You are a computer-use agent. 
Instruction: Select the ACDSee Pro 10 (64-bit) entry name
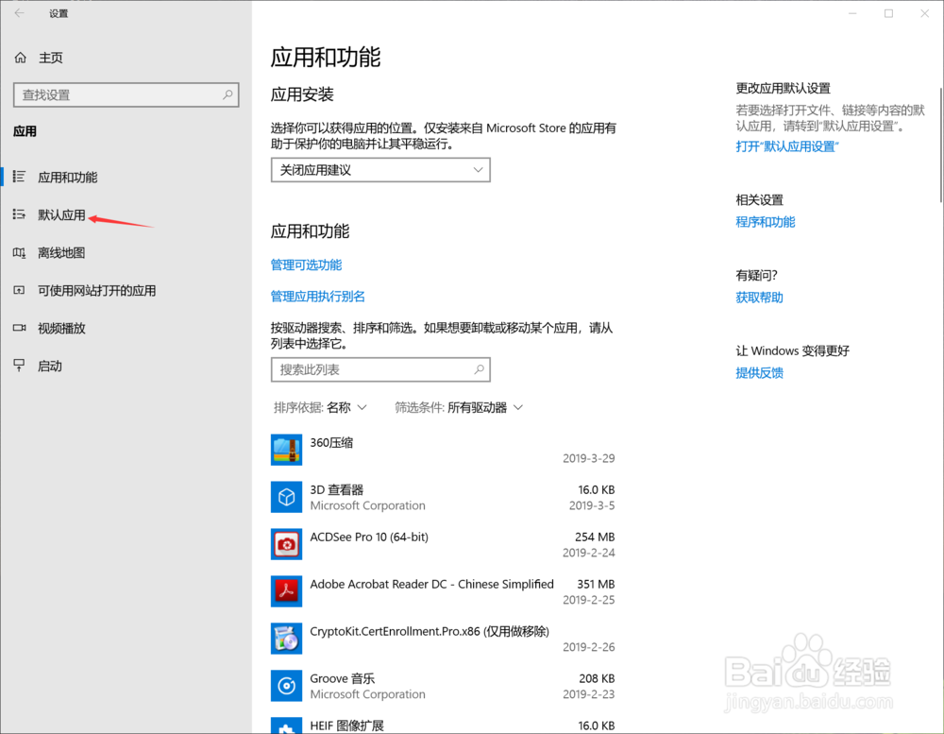pos(369,537)
